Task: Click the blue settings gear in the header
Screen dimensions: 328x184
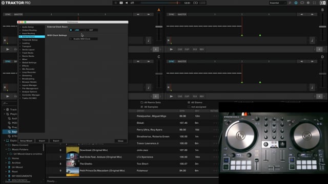Action: click(296, 3)
